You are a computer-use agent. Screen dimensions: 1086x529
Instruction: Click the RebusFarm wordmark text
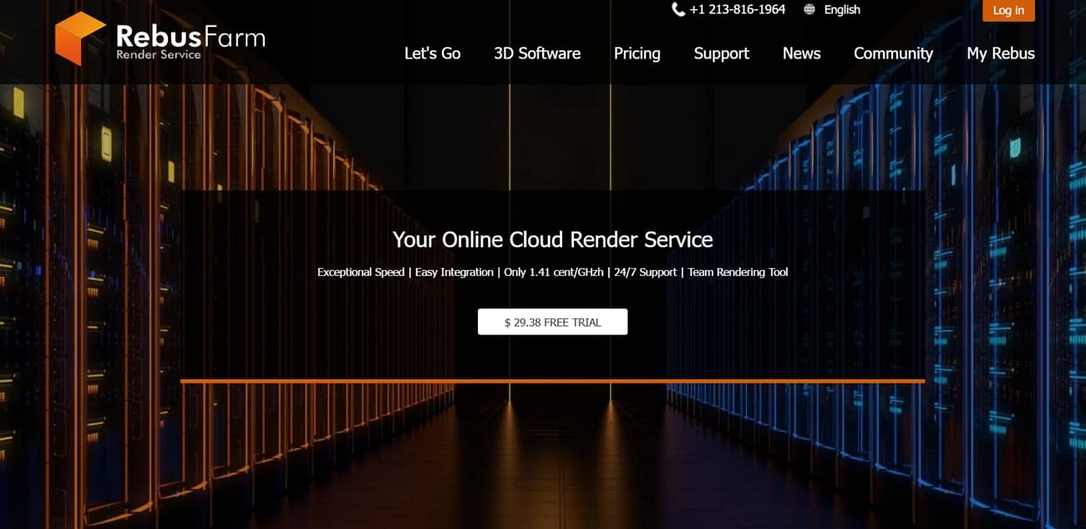coord(190,36)
